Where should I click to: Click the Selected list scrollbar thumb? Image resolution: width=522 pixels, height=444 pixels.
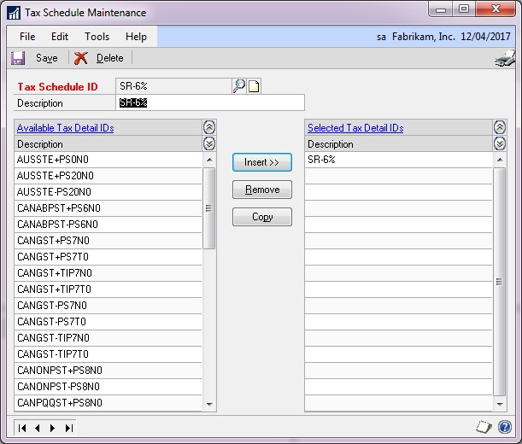click(x=499, y=282)
